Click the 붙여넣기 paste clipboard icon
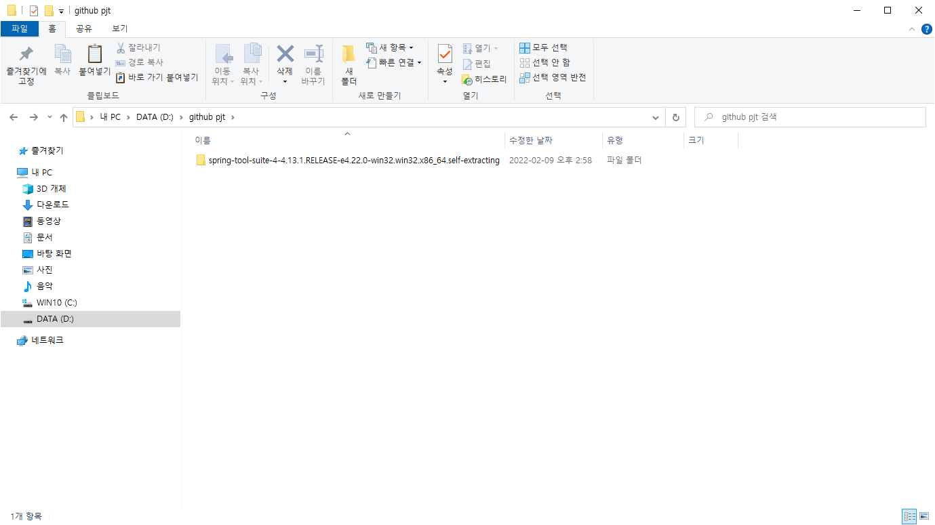The width and height of the screenshot is (935, 525). point(94,54)
